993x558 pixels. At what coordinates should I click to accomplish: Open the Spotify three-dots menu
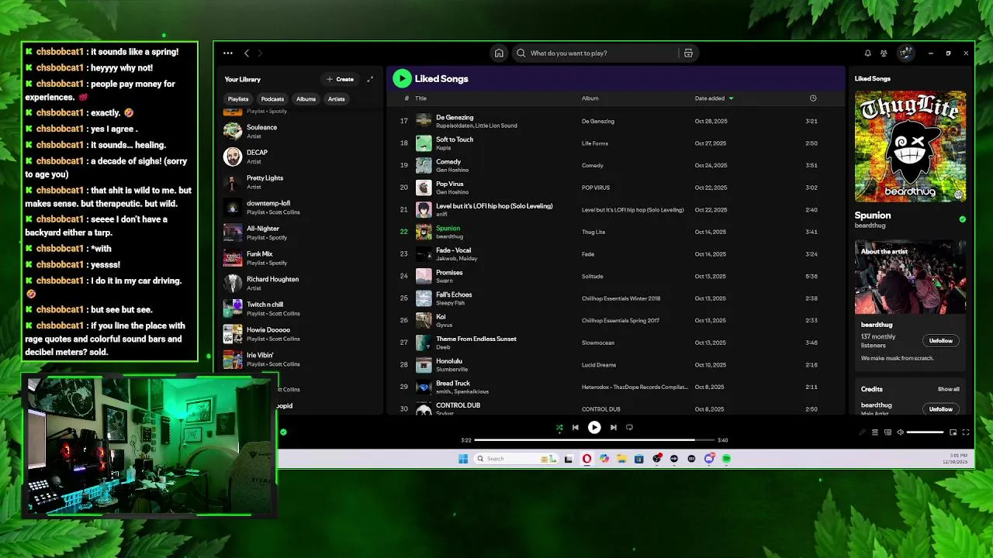227,53
